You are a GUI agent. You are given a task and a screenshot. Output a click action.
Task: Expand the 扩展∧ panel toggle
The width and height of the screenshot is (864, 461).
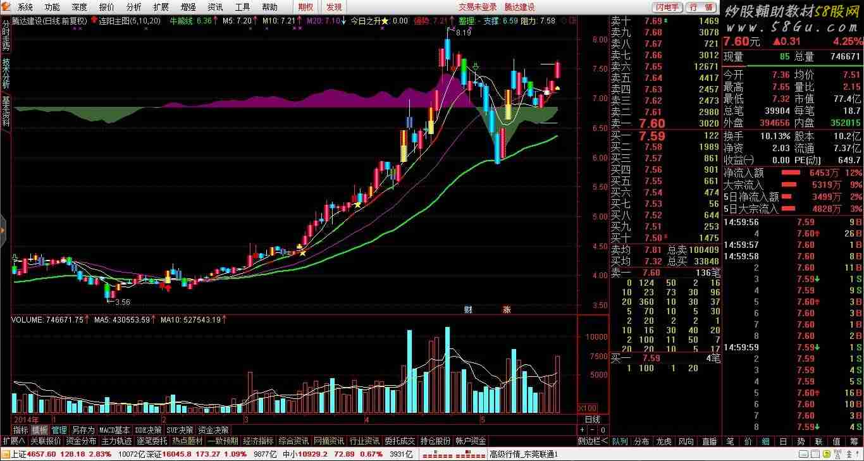point(14,441)
